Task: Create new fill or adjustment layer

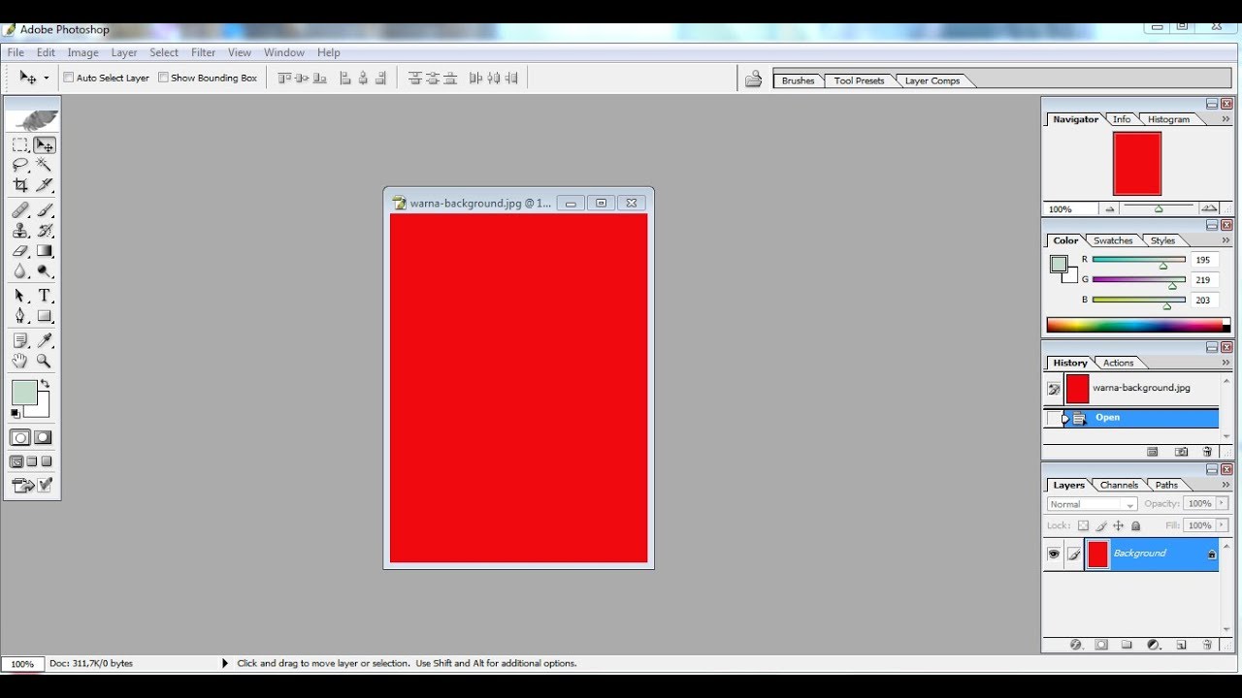Action: 1154,645
